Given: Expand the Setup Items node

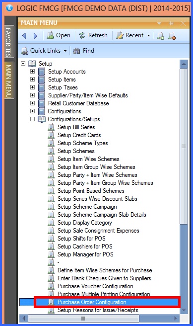Looking at the screenshot, I should [x=32, y=79].
